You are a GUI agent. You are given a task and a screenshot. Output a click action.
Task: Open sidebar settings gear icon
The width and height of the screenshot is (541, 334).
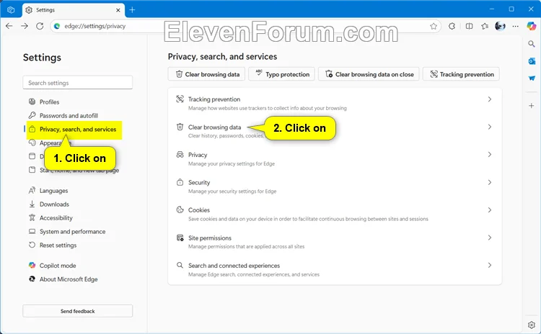tap(532, 325)
